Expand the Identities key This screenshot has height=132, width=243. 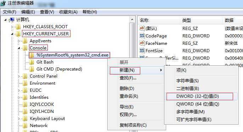point(19,97)
